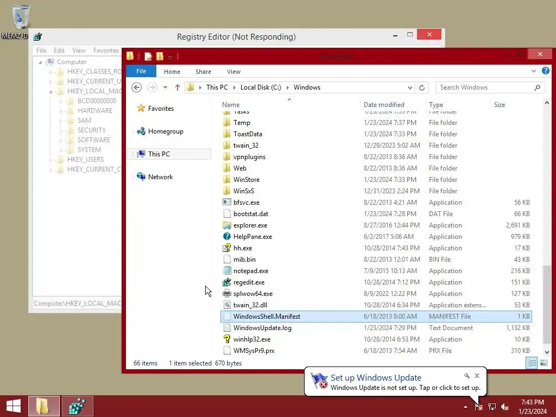The height and width of the screenshot is (417, 556).
Task: Open Customize Quick Access Toolbar dropdown
Action: (x=170, y=56)
